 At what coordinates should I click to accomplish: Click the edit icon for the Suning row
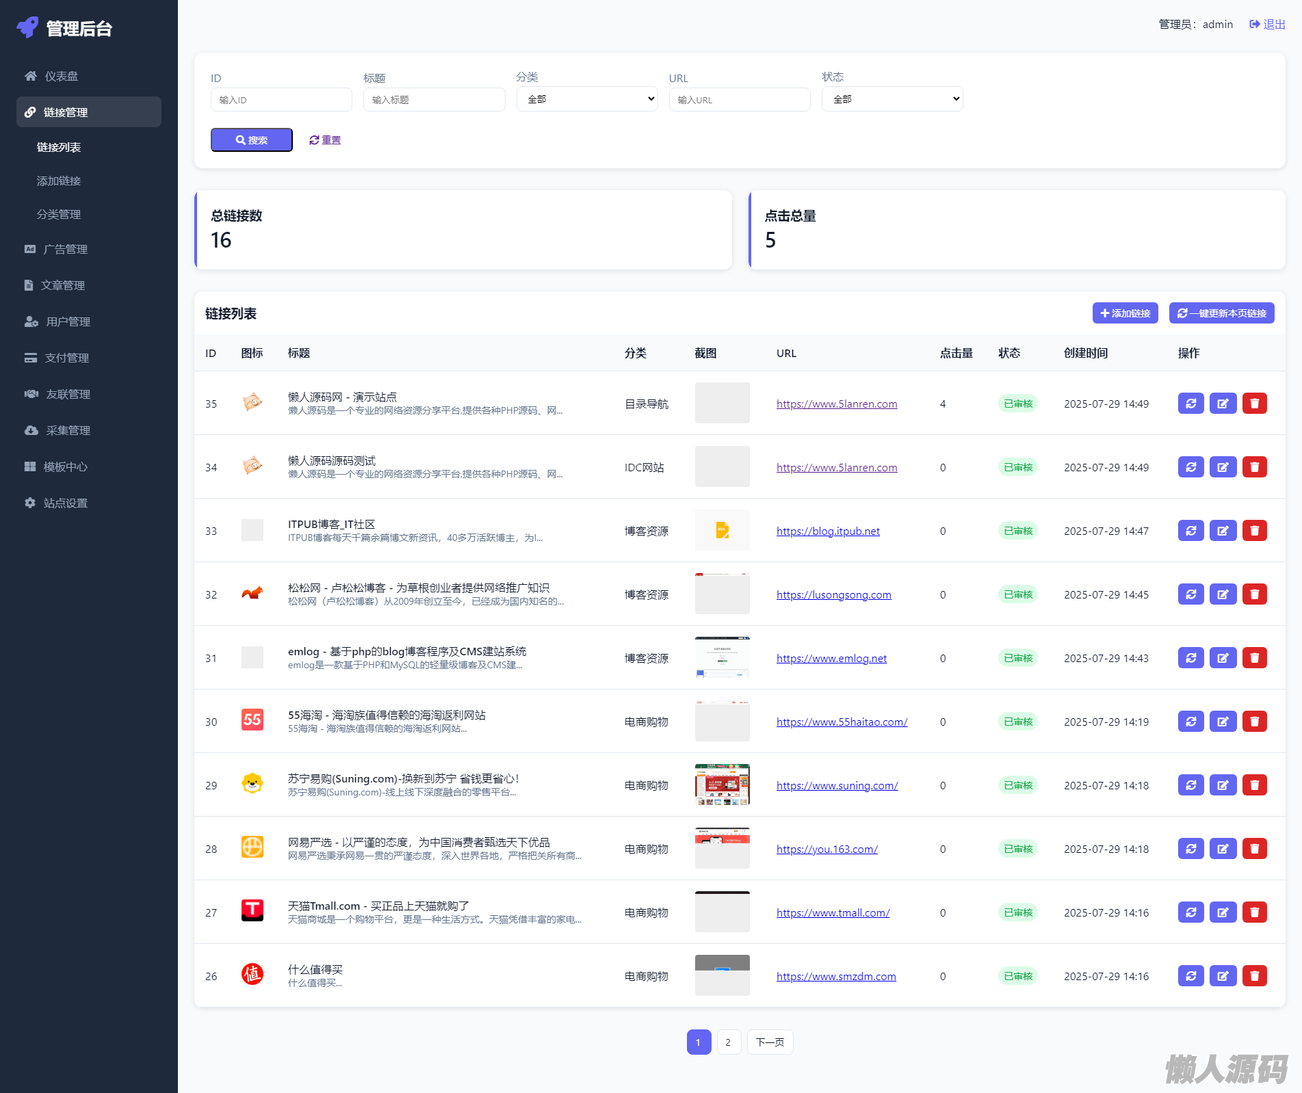click(x=1223, y=785)
